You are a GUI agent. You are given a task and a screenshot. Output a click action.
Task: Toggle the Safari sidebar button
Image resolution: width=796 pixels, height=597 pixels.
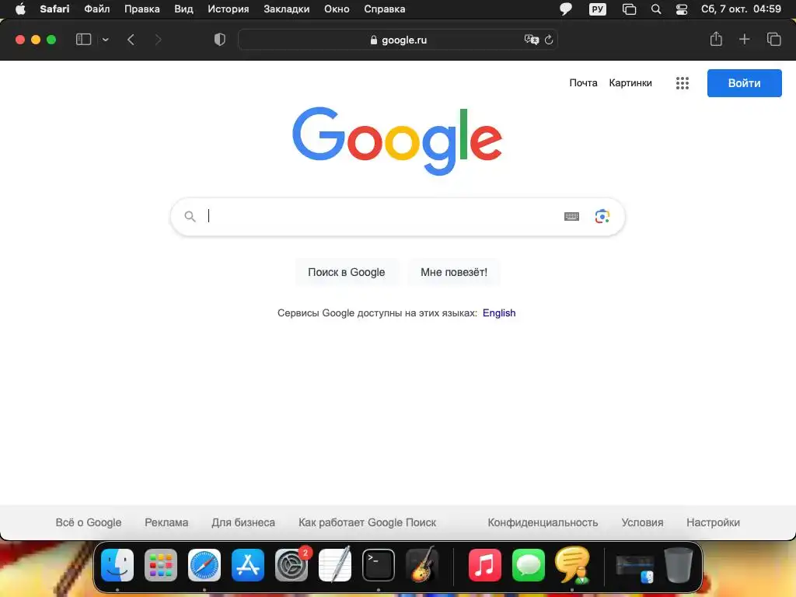point(83,39)
